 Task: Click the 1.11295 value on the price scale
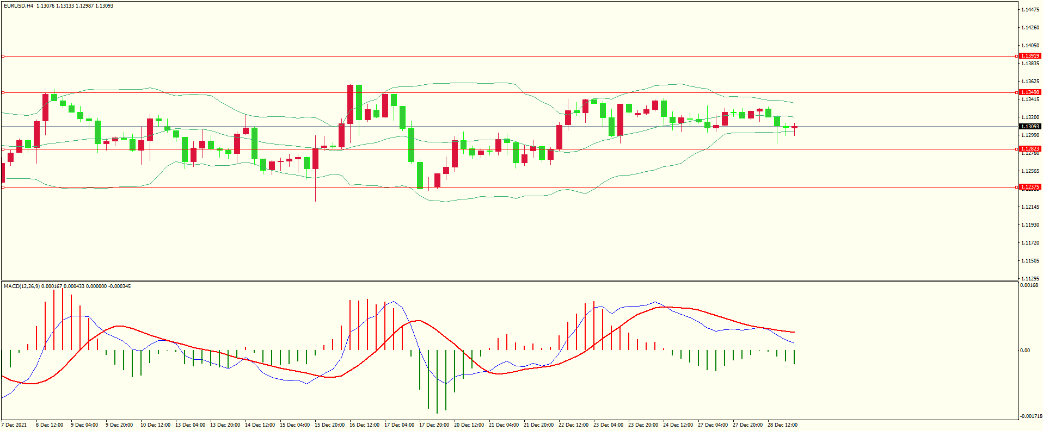[x=1029, y=279]
